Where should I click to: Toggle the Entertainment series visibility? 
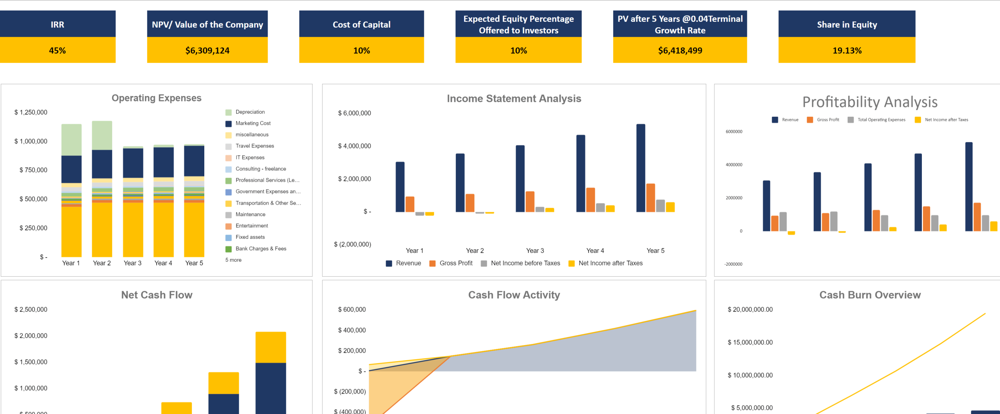point(229,226)
